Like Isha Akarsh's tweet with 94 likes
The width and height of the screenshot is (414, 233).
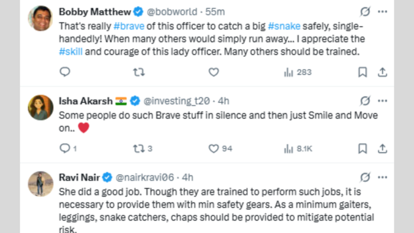click(220, 148)
